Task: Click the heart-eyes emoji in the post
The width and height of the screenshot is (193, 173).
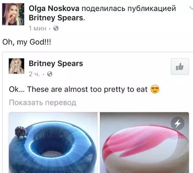Action: click(x=155, y=89)
